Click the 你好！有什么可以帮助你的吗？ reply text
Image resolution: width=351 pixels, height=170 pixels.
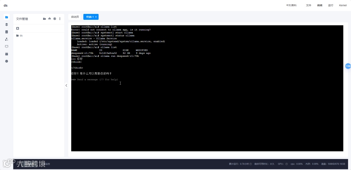(91, 74)
